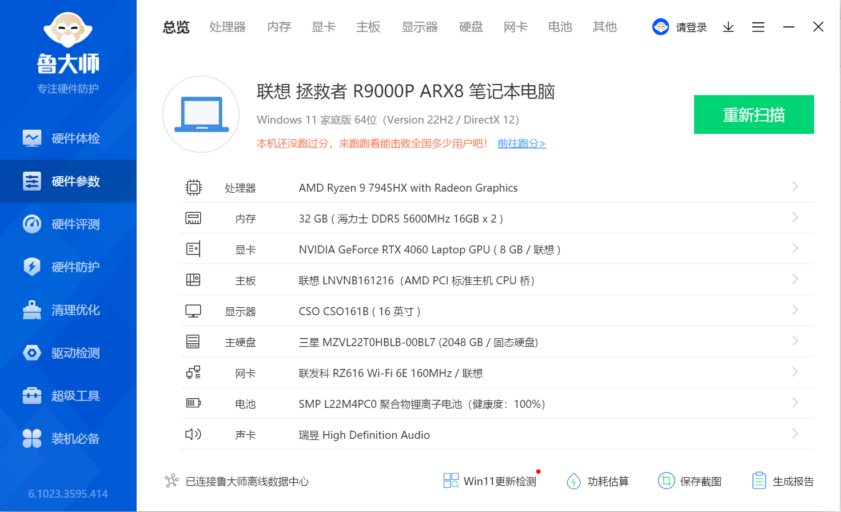Switch to the 网卡 tab
The width and height of the screenshot is (841, 512).
pyautogui.click(x=516, y=27)
